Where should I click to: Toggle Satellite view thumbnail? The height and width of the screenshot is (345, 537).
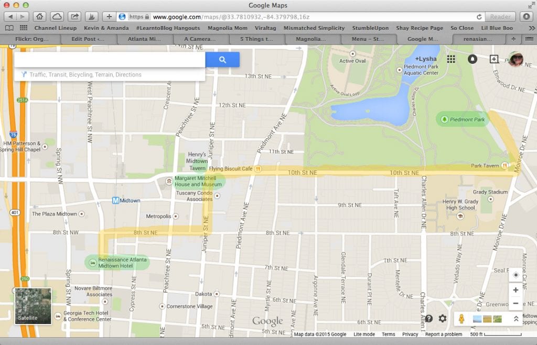pos(33,306)
